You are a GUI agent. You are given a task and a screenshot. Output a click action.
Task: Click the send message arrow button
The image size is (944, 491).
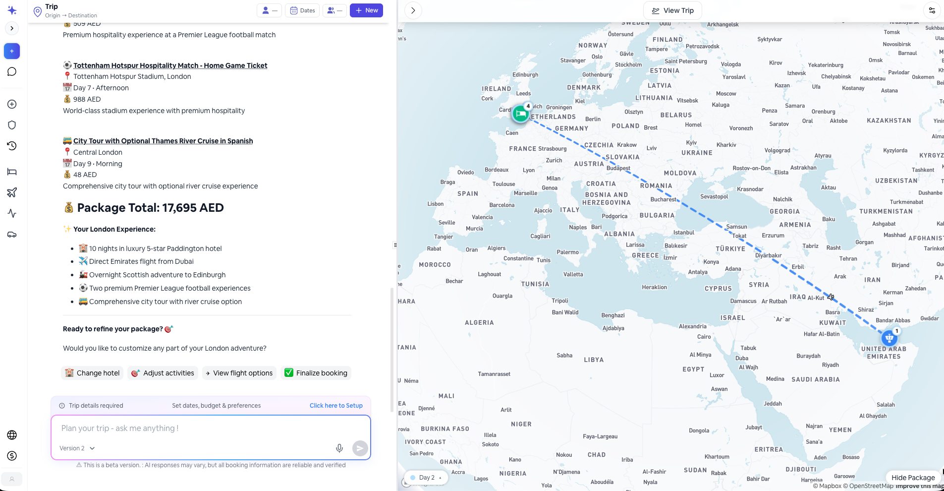pos(360,448)
